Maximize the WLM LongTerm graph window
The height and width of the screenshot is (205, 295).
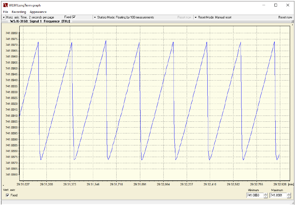276,5
